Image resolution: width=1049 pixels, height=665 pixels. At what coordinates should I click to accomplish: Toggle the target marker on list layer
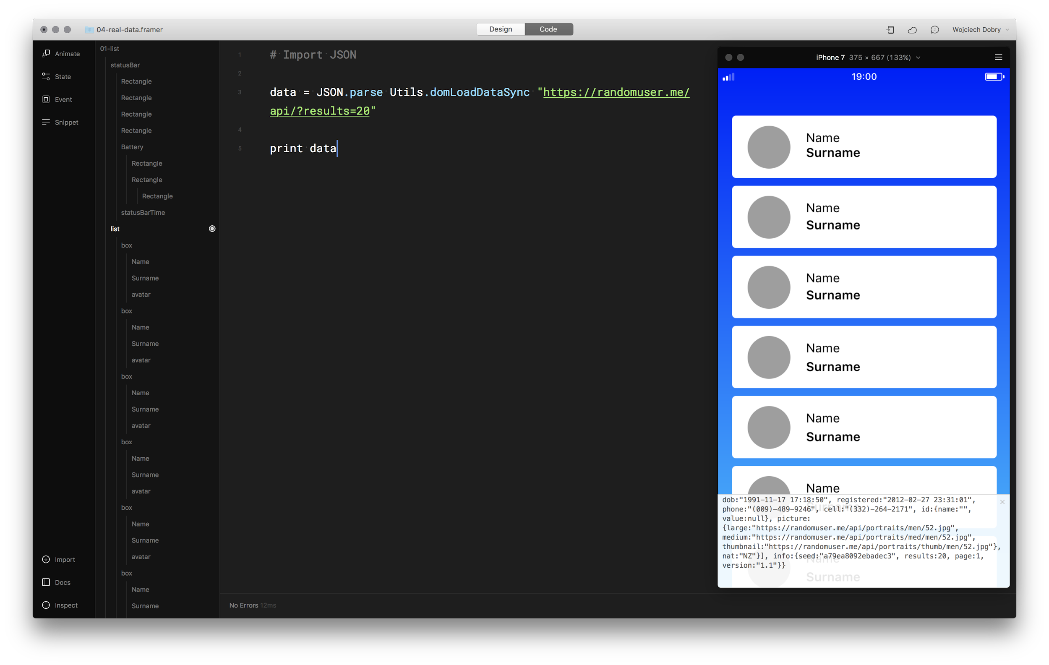click(x=212, y=229)
